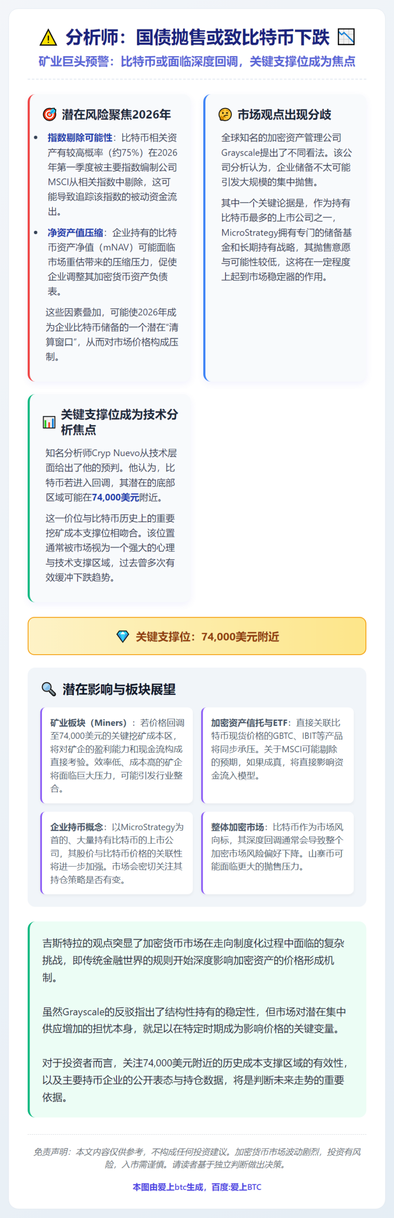Click the footer credit 本图由爱上btc生成
394x1218 pixels.
[x=197, y=1188]
